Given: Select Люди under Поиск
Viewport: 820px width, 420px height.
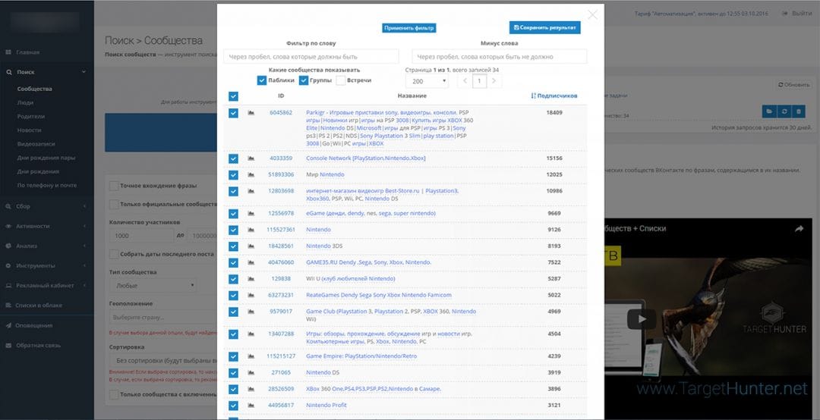Looking at the screenshot, I should pos(25,103).
